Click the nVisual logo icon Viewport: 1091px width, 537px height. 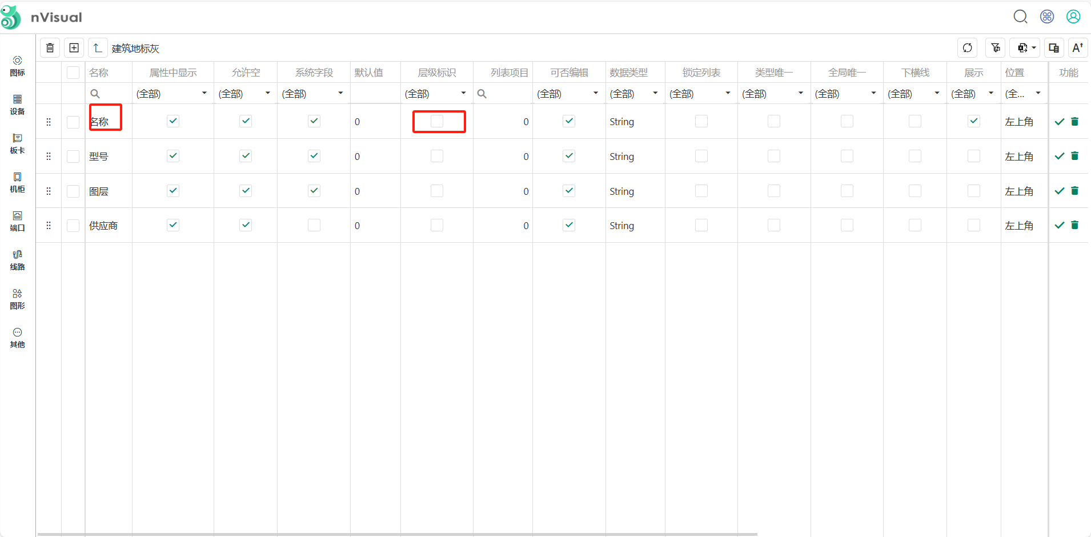11,17
